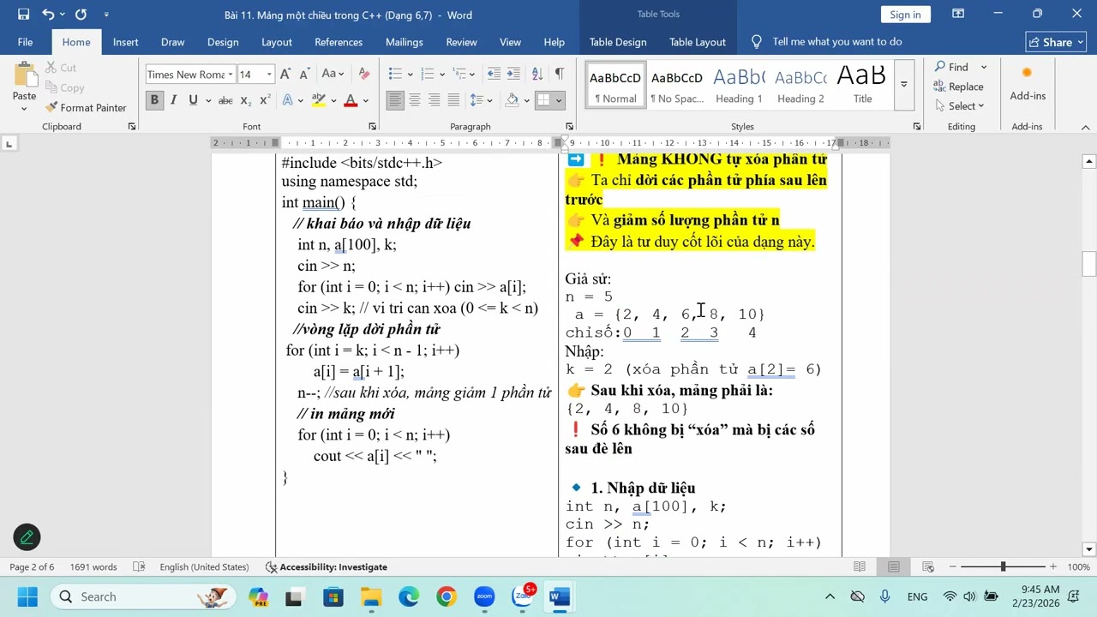Screen dimensions: 1097x617
Task: Open the References tab
Action: click(x=339, y=42)
